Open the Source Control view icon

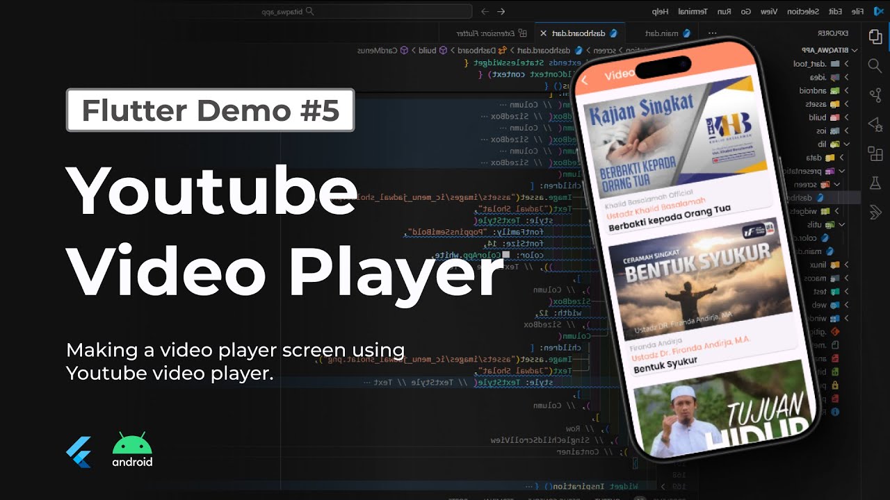(x=875, y=96)
